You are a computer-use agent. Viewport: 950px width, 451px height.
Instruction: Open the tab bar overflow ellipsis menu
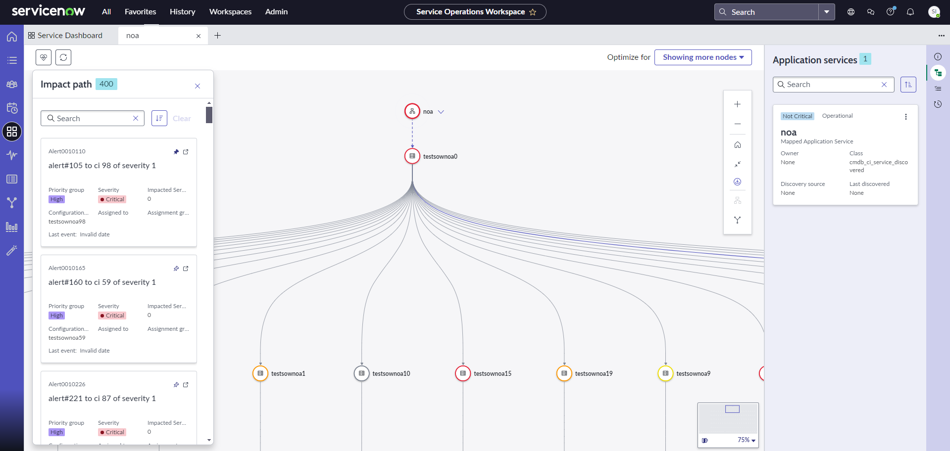[x=942, y=36]
